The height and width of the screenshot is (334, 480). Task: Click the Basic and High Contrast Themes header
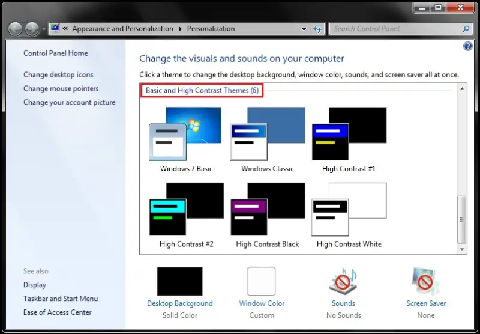pos(202,90)
